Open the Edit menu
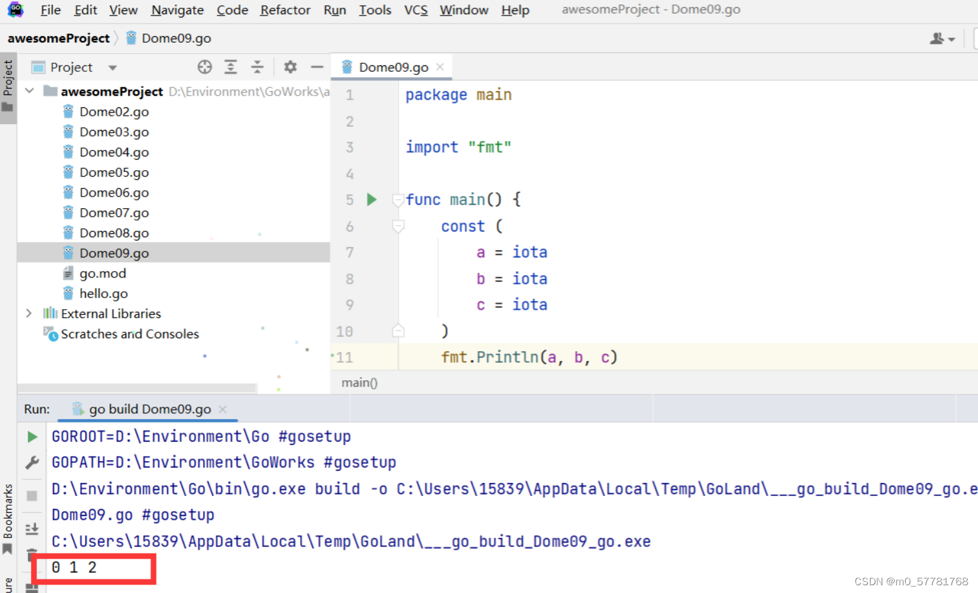The image size is (978, 593). (85, 10)
